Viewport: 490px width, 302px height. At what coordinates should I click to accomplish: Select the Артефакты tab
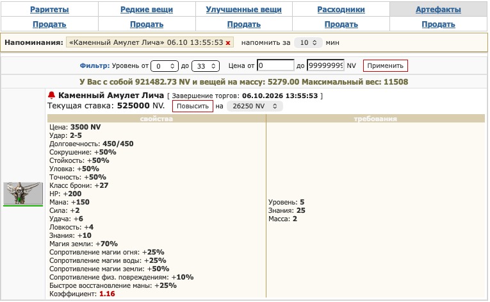coord(438,10)
